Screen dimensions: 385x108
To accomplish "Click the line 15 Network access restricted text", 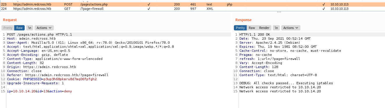I will pos(280,91).
